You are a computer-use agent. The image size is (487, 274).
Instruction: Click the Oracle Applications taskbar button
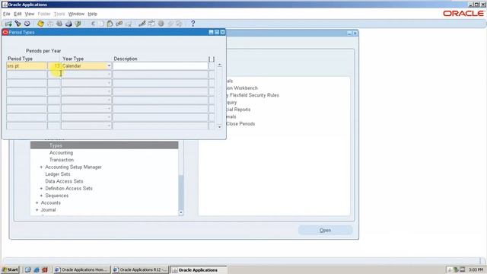point(199,269)
